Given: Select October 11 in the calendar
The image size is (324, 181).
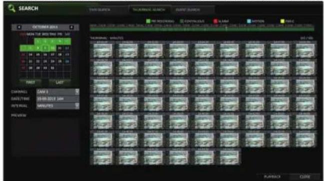Looking at the screenshot, I should (59, 48).
